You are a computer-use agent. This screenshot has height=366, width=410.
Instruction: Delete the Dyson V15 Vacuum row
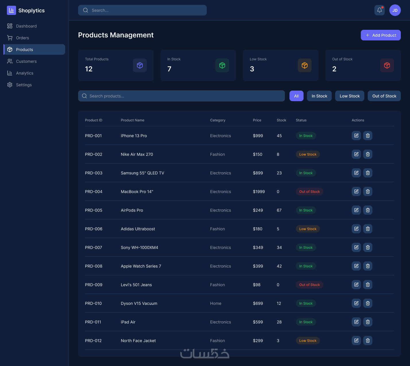point(368,303)
